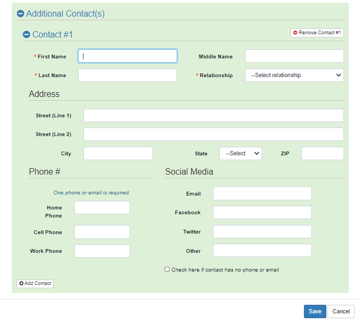The width and height of the screenshot is (359, 323).
Task: Open the Relationship dropdown
Action: point(294,76)
